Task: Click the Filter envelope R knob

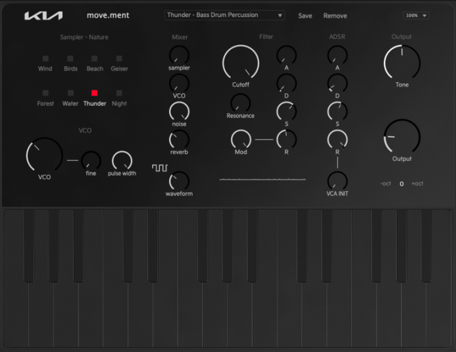Action: point(286,140)
